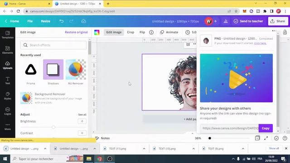Copy the design share link

coord(266,128)
